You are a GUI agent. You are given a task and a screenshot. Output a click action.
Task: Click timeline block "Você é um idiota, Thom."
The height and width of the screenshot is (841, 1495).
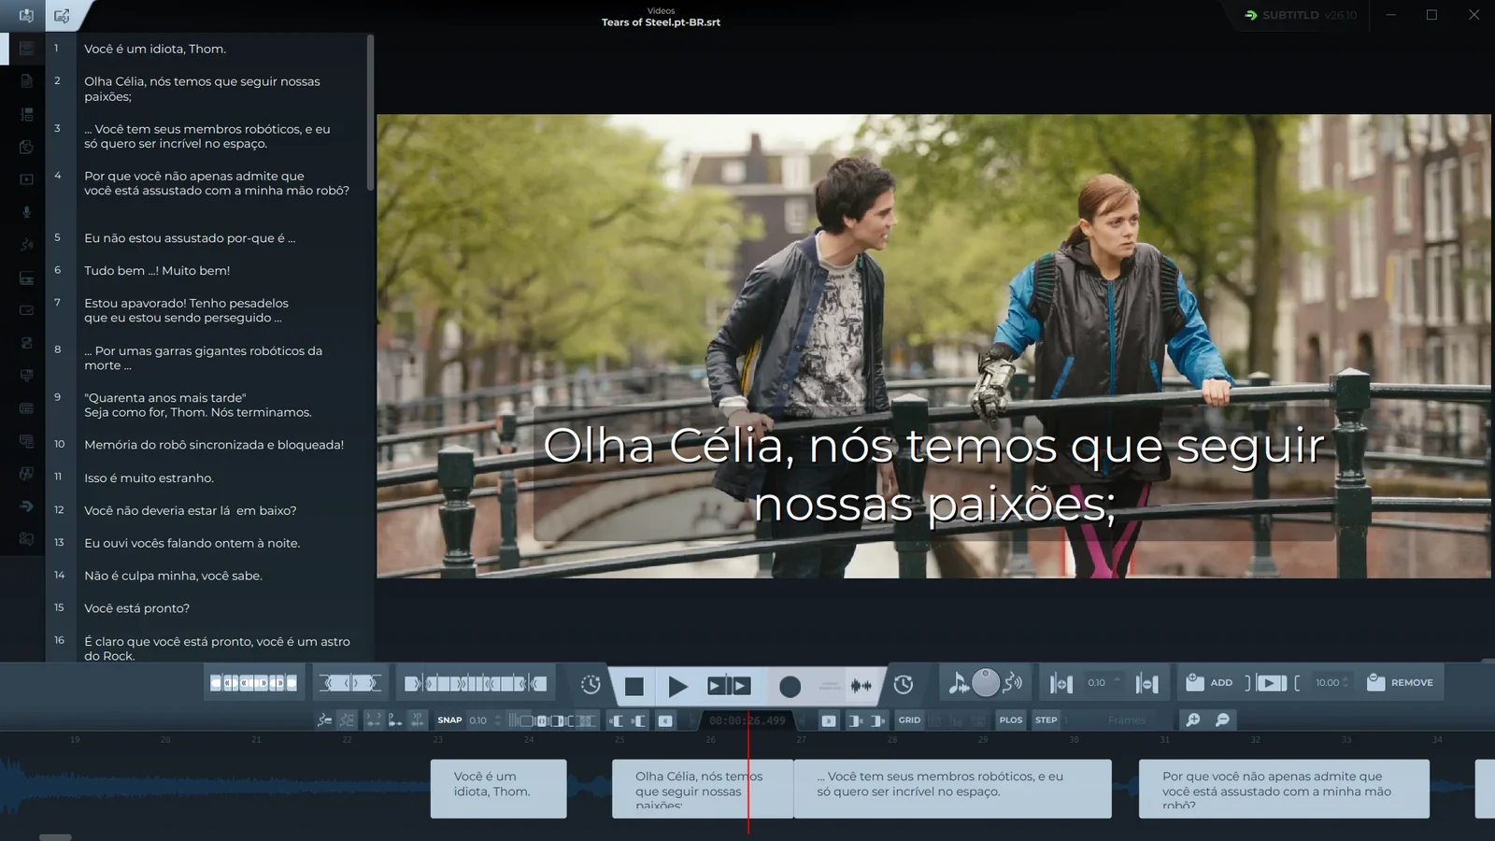click(x=498, y=789)
